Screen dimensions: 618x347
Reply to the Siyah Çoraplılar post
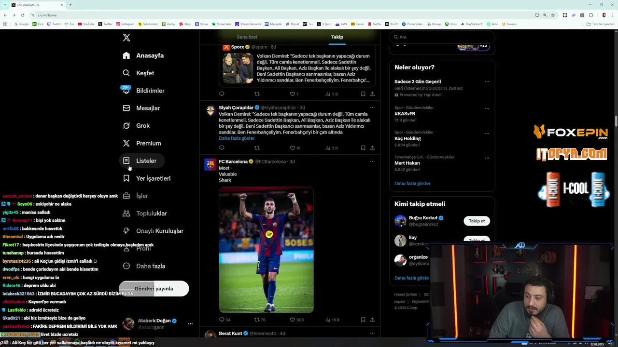222,148
